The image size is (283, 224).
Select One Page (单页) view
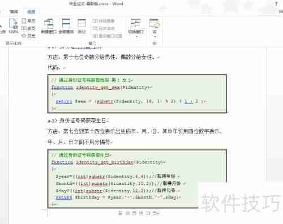[28, 20]
